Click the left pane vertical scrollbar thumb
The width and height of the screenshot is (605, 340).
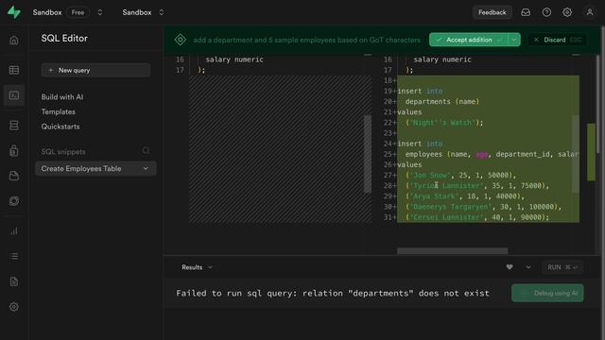pos(368,153)
